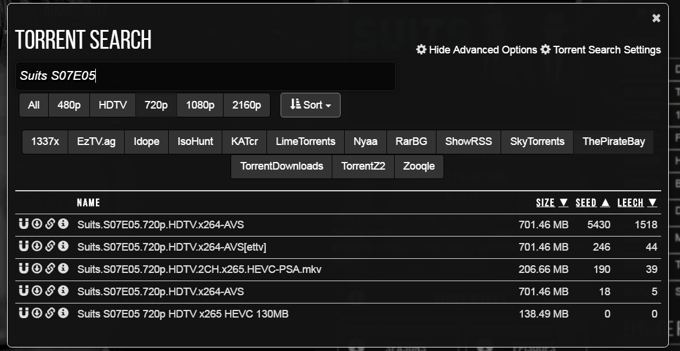Screen dimensions: 680x351
Task: Click Hide Advanced Options
Action: [476, 50]
